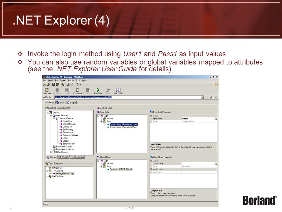Open the small wizard icon's dropdown arrow
Image resolution: width=282 pixels, height=212 pixels.
[x=80, y=85]
